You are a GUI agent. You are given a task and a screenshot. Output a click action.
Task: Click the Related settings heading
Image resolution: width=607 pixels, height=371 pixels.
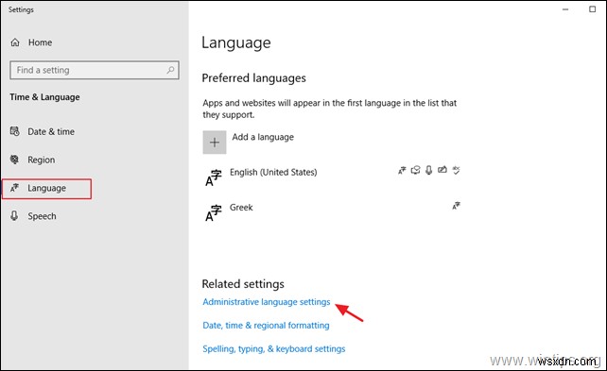pos(243,284)
